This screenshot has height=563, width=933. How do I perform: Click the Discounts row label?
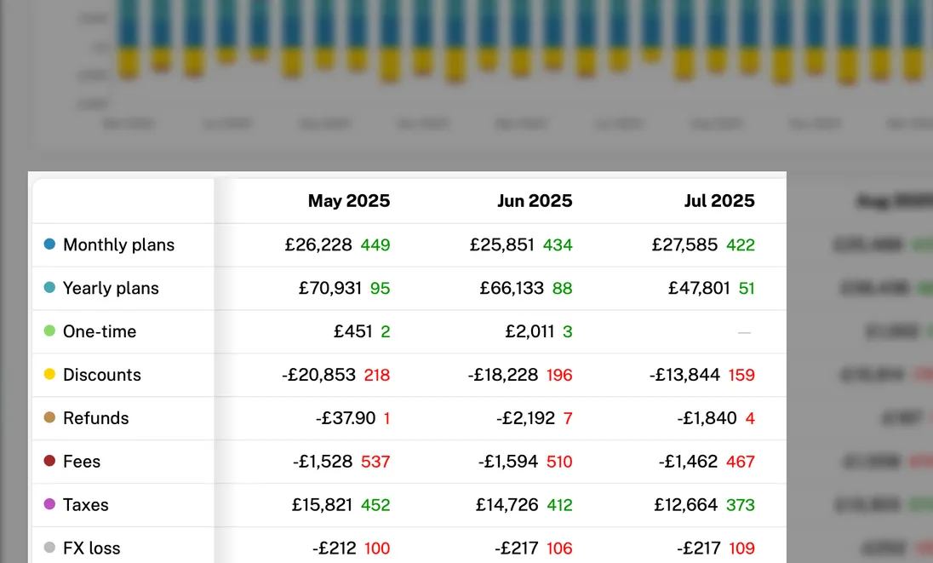(x=102, y=376)
